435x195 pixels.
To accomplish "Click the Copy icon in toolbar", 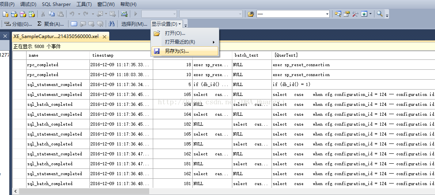I will tap(51, 14).
